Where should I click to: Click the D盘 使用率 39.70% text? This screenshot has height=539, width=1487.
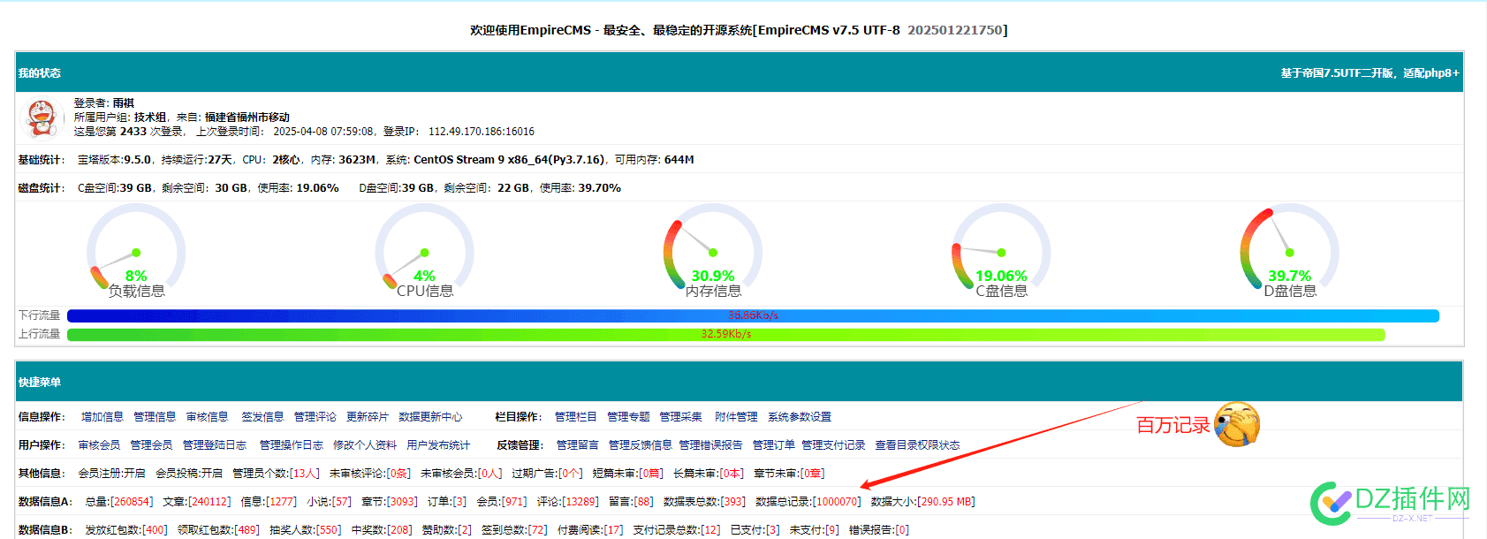tap(580, 188)
